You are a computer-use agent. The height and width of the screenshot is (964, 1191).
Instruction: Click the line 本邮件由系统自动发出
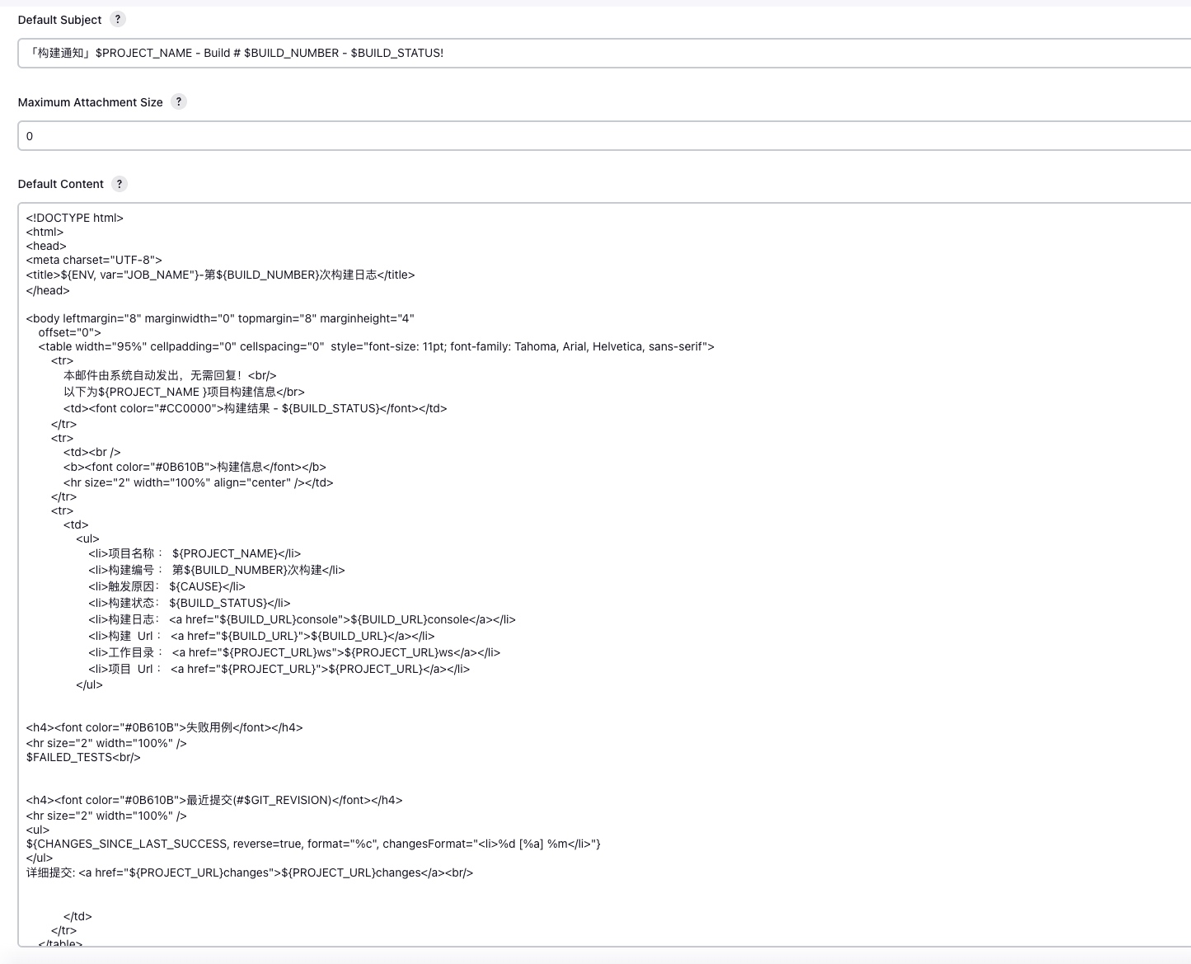170,375
